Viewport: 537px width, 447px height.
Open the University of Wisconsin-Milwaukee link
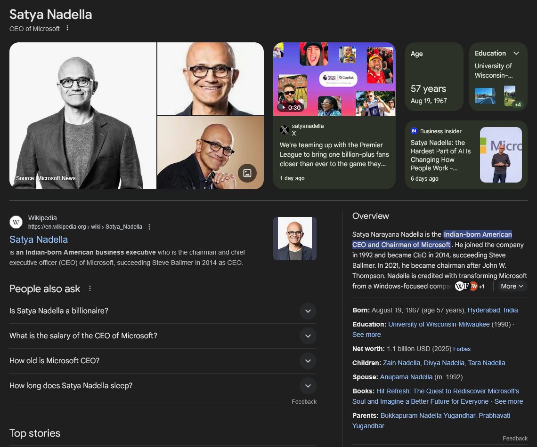(439, 324)
